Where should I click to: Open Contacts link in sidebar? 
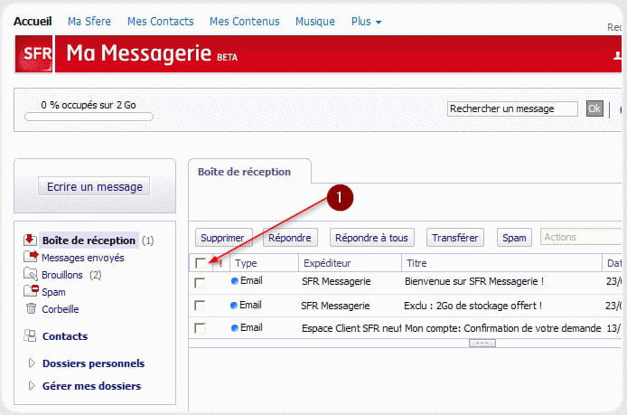(x=65, y=336)
